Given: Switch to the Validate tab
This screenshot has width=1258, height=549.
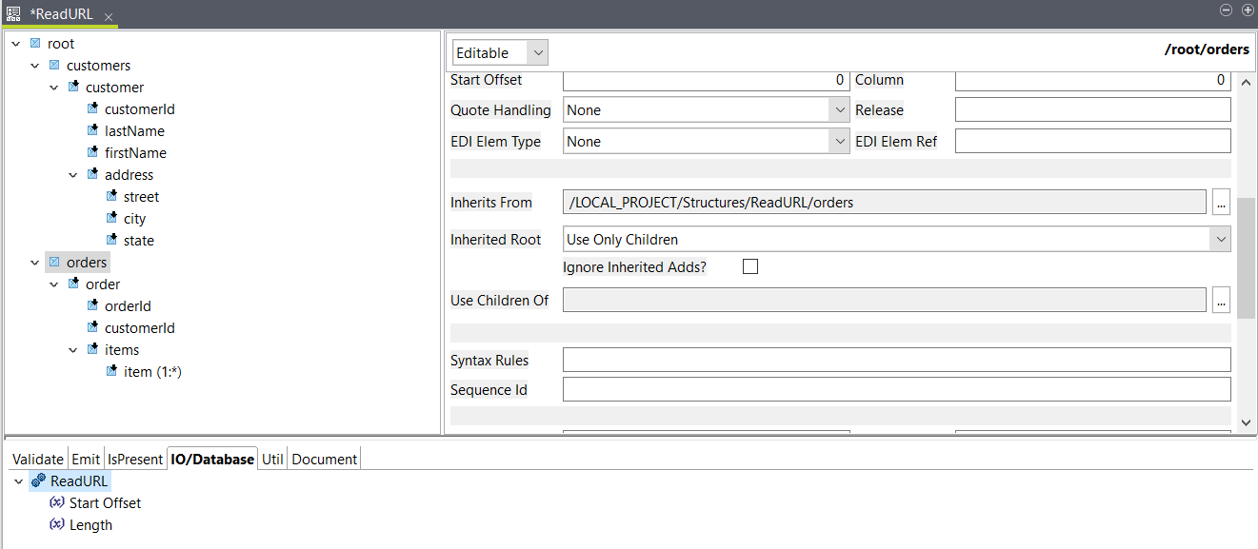Looking at the screenshot, I should pyautogui.click(x=38, y=460).
